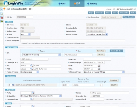Click the voyage field 0015E
The height and width of the screenshot is (107, 137).
tap(101, 62)
